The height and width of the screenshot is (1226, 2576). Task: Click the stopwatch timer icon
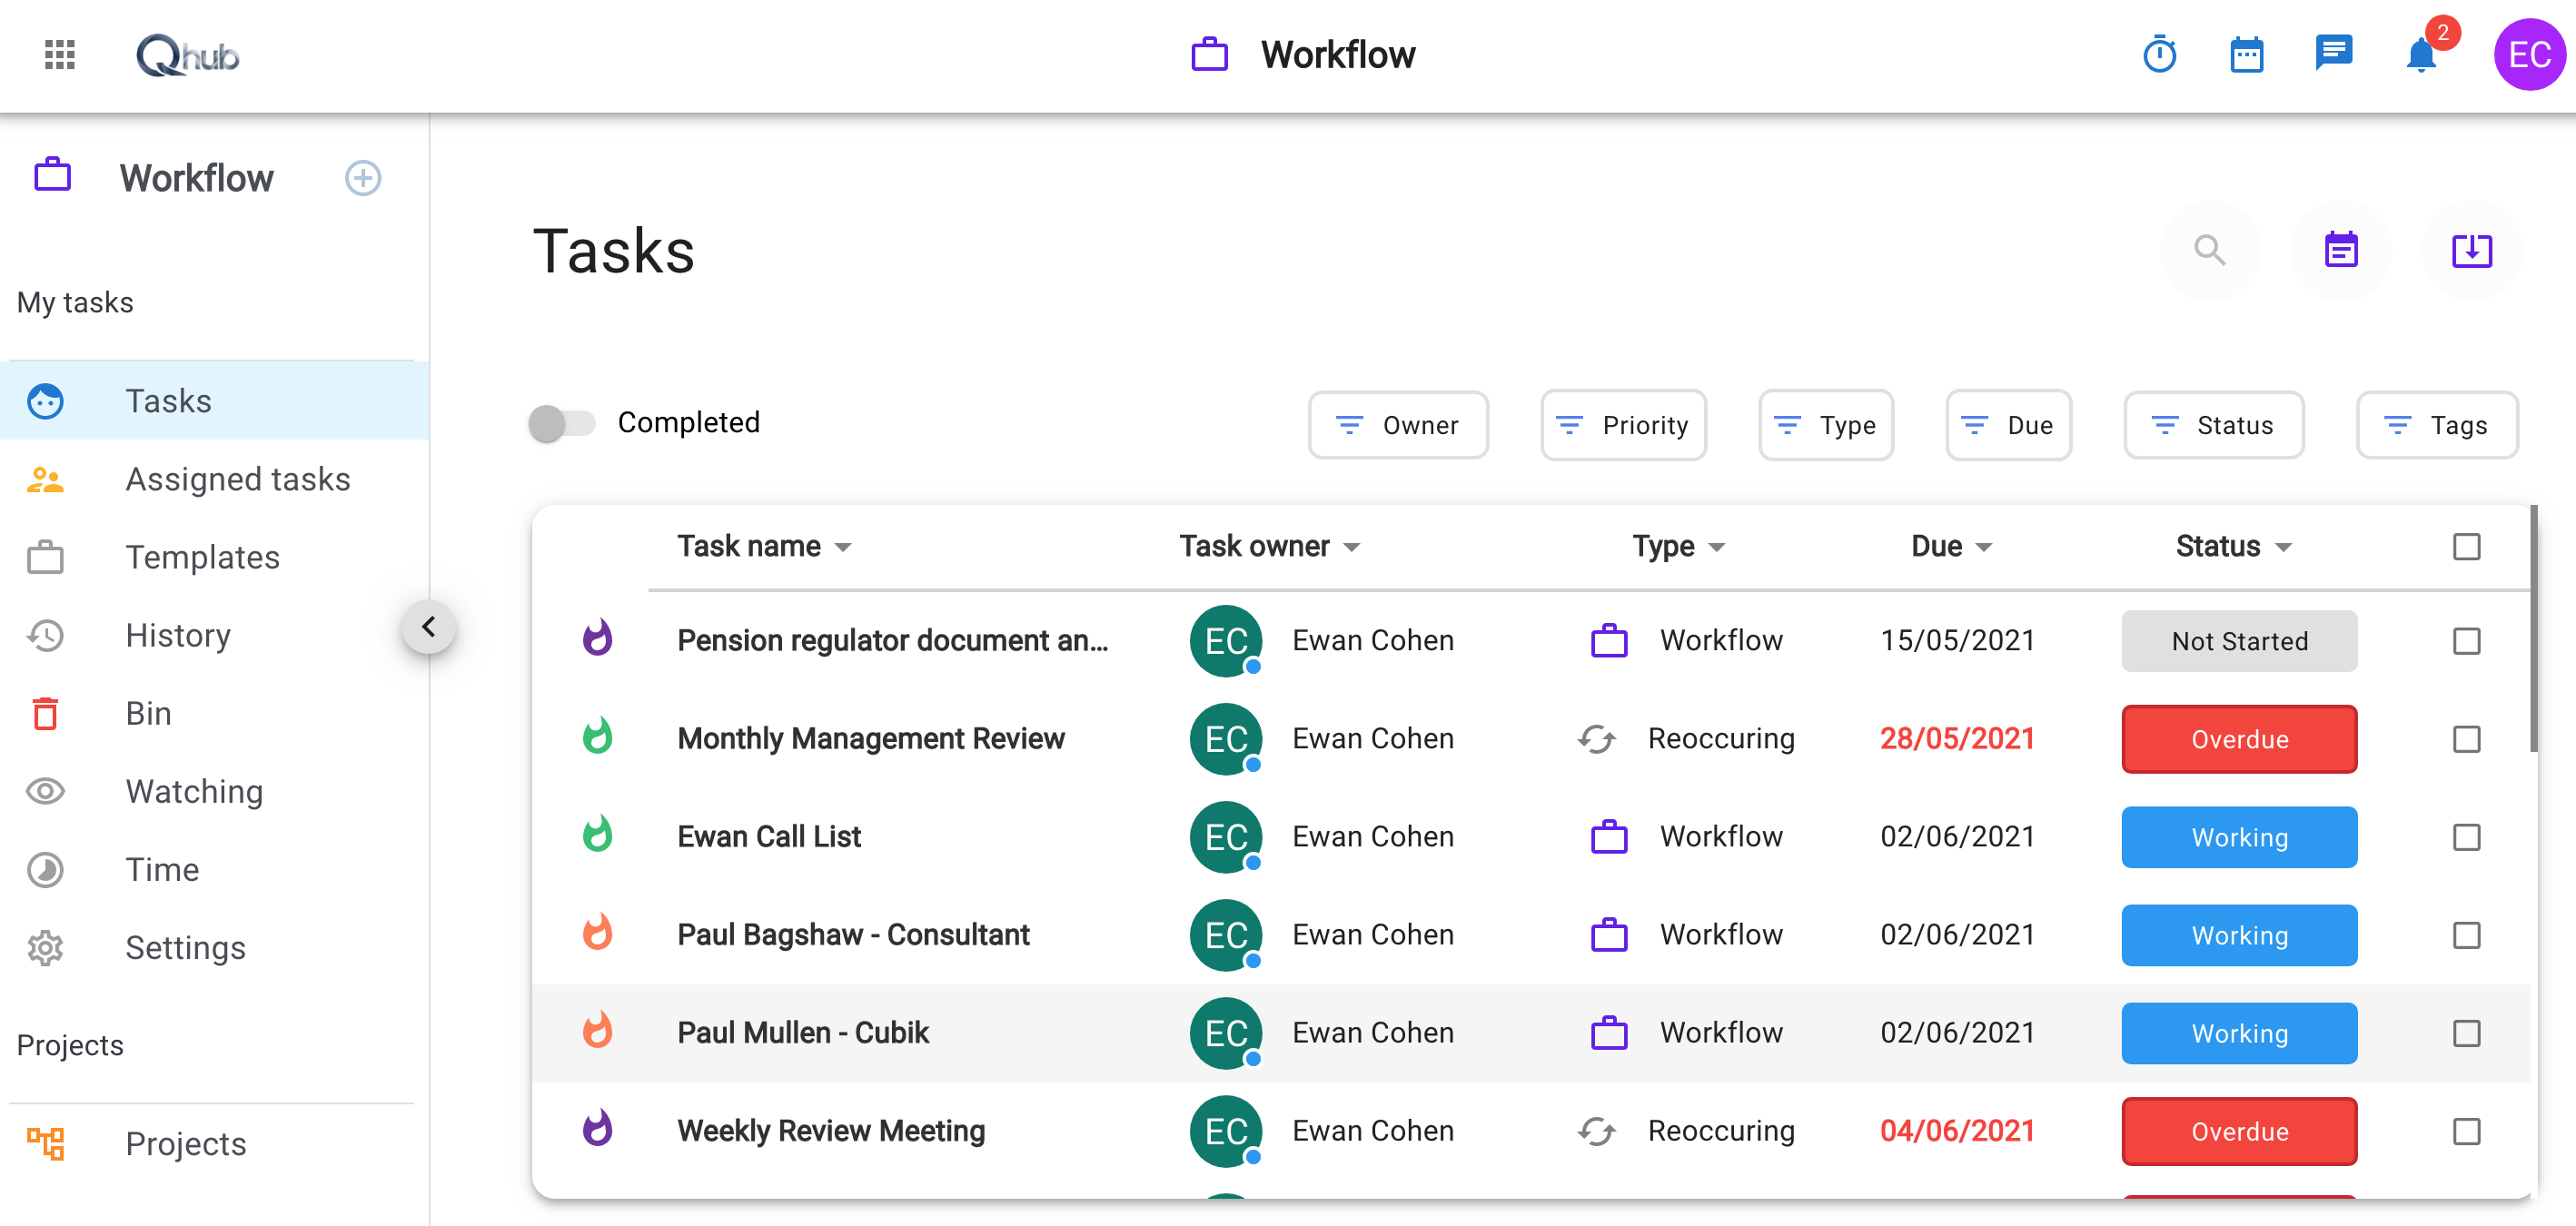[x=2160, y=55]
